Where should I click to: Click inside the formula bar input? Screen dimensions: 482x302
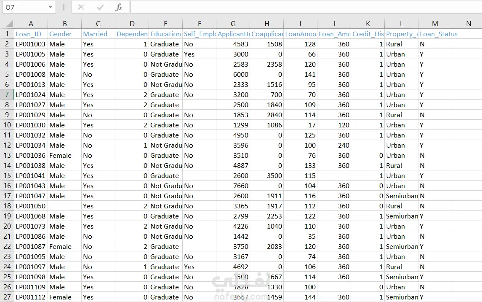click(x=306, y=7)
